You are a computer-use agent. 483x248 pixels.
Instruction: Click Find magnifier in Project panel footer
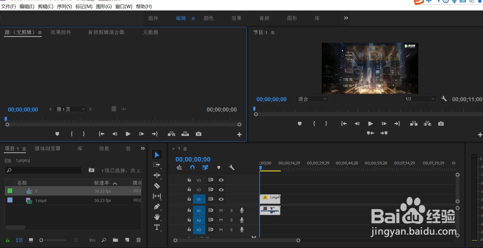coord(104,240)
